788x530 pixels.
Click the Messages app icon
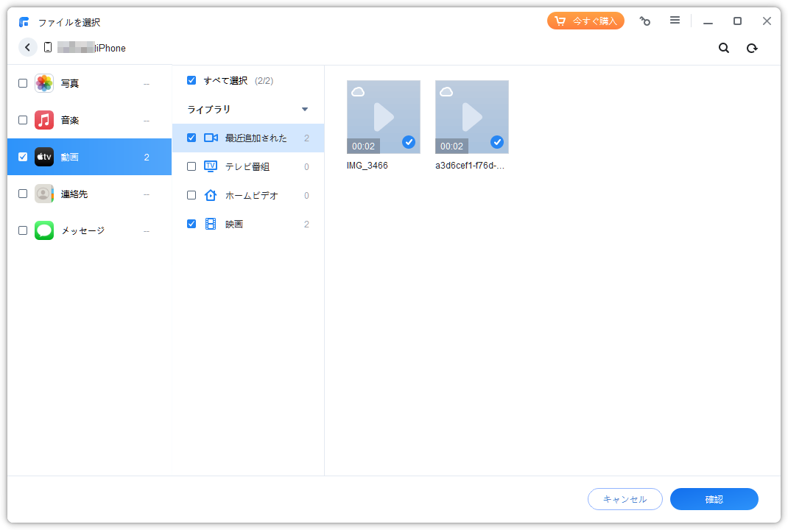[x=44, y=230]
